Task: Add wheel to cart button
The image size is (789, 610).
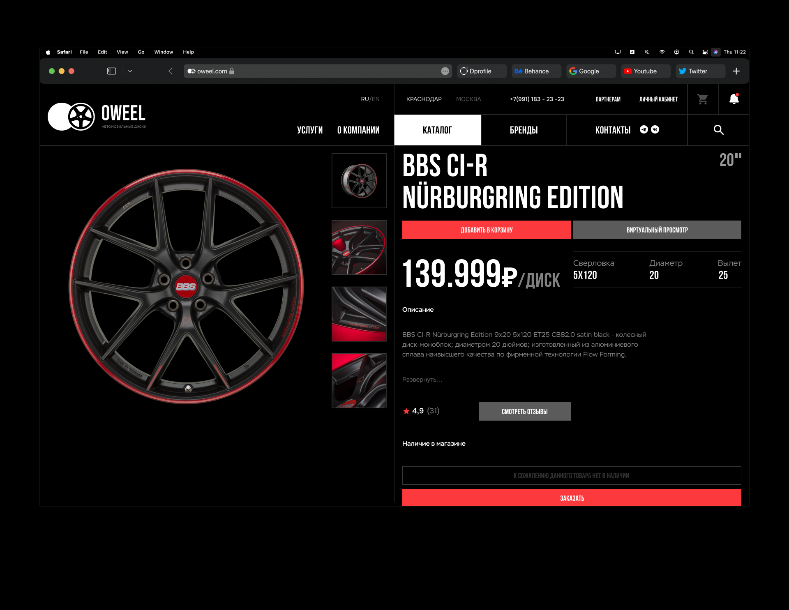Action: click(x=486, y=230)
